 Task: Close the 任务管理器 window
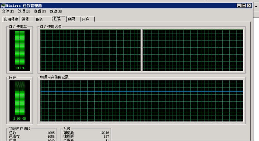249,5
